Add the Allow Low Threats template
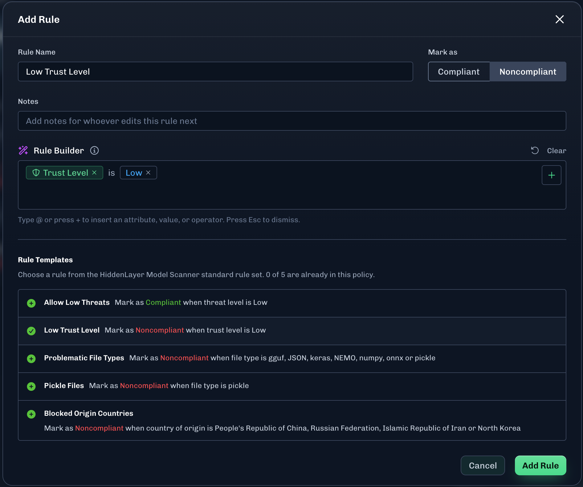 pyautogui.click(x=31, y=303)
